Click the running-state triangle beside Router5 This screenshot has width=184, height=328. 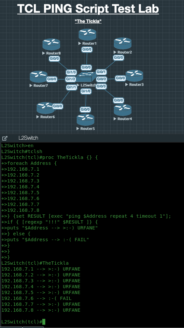pyautogui.click(x=78, y=129)
